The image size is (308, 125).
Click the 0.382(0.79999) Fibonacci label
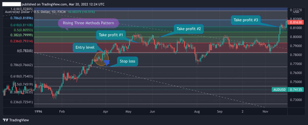tap(21, 35)
